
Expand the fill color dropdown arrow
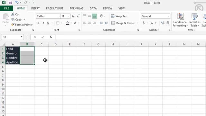[x=71, y=23]
